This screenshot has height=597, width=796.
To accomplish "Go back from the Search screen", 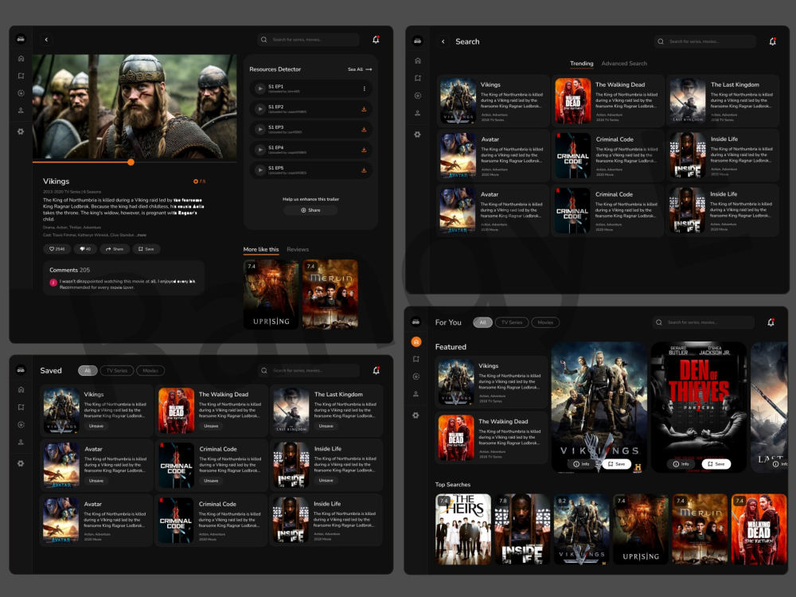I will (x=443, y=41).
